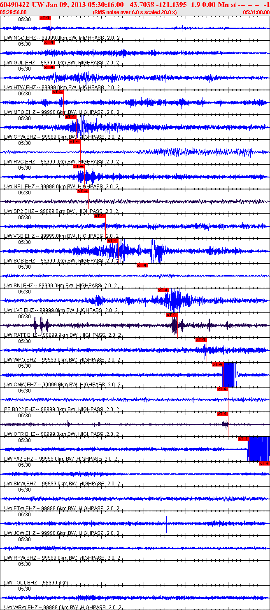270x610 pixels.
Task: Select the red pick flag above UW.YA2 trace
Action: [x=243, y=439]
